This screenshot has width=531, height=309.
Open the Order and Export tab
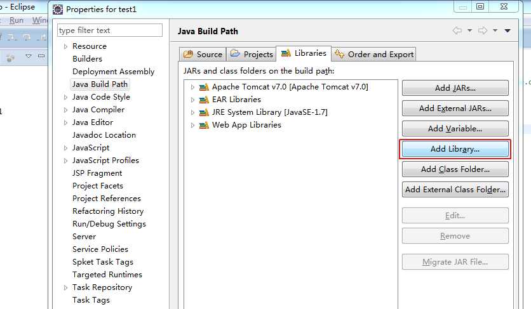coord(373,54)
